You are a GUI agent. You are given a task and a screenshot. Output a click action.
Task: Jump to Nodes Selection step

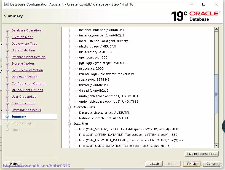(23, 50)
